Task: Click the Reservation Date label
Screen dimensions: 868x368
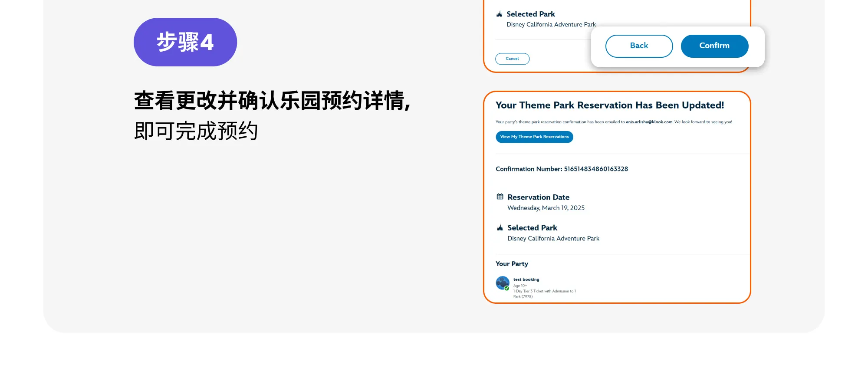Action: click(x=538, y=197)
